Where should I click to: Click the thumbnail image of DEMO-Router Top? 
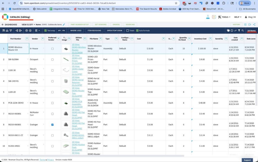point(66,92)
